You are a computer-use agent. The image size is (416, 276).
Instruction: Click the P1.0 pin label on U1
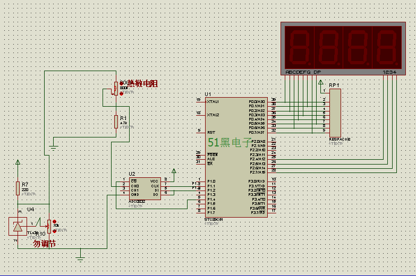(211, 182)
